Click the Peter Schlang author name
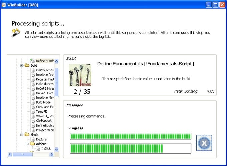Viewport: 227px width, 166px height. [186, 91]
